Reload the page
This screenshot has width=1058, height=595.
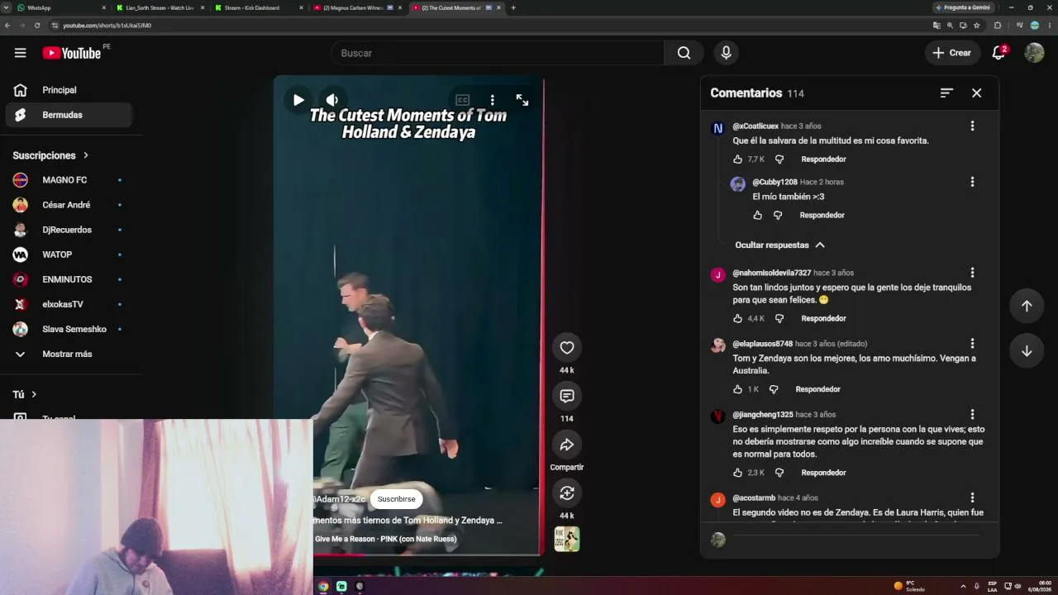click(37, 26)
